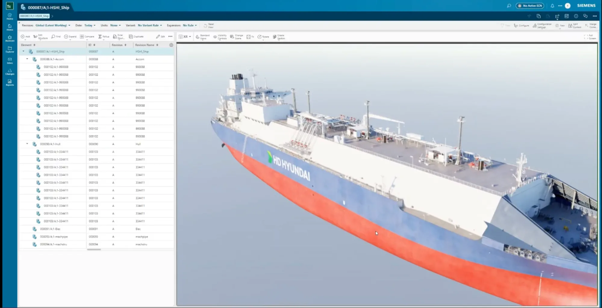Collapse the 000088/A;1-Accom node

[27, 59]
